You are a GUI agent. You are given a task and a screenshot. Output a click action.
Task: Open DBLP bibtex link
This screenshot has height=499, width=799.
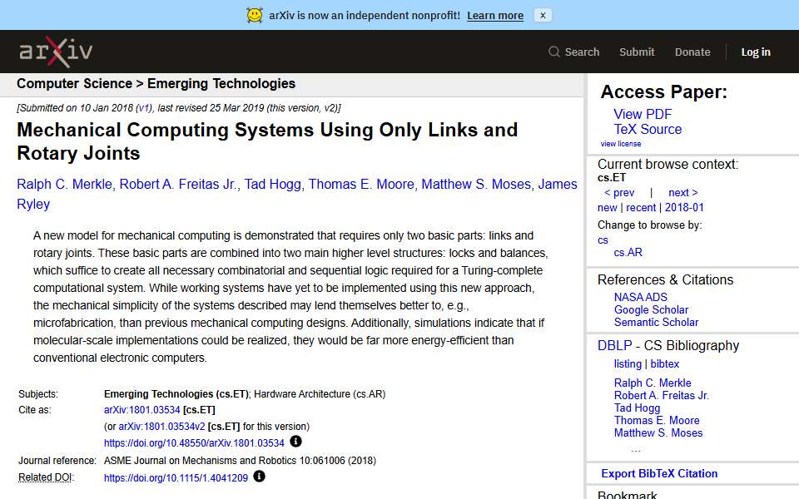click(x=664, y=363)
